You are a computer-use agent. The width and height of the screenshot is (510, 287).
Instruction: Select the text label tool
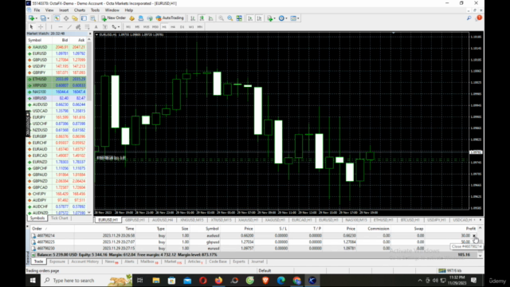105,26
